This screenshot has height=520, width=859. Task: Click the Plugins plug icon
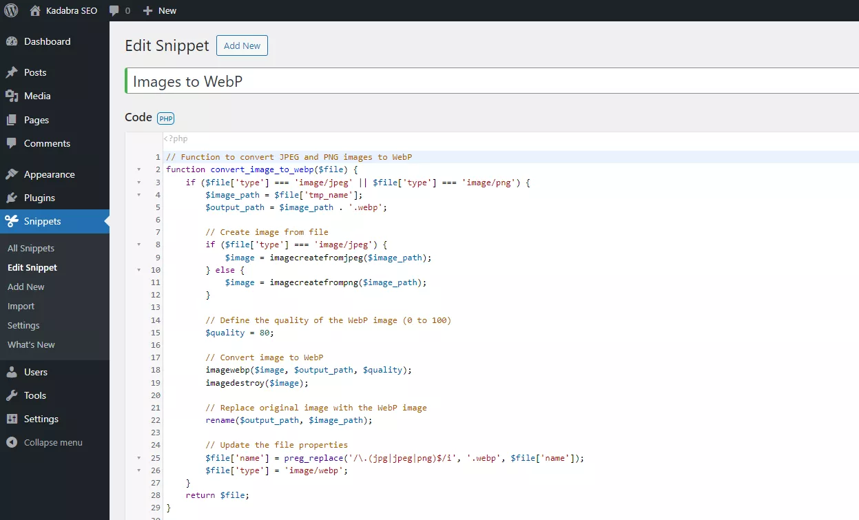point(12,198)
